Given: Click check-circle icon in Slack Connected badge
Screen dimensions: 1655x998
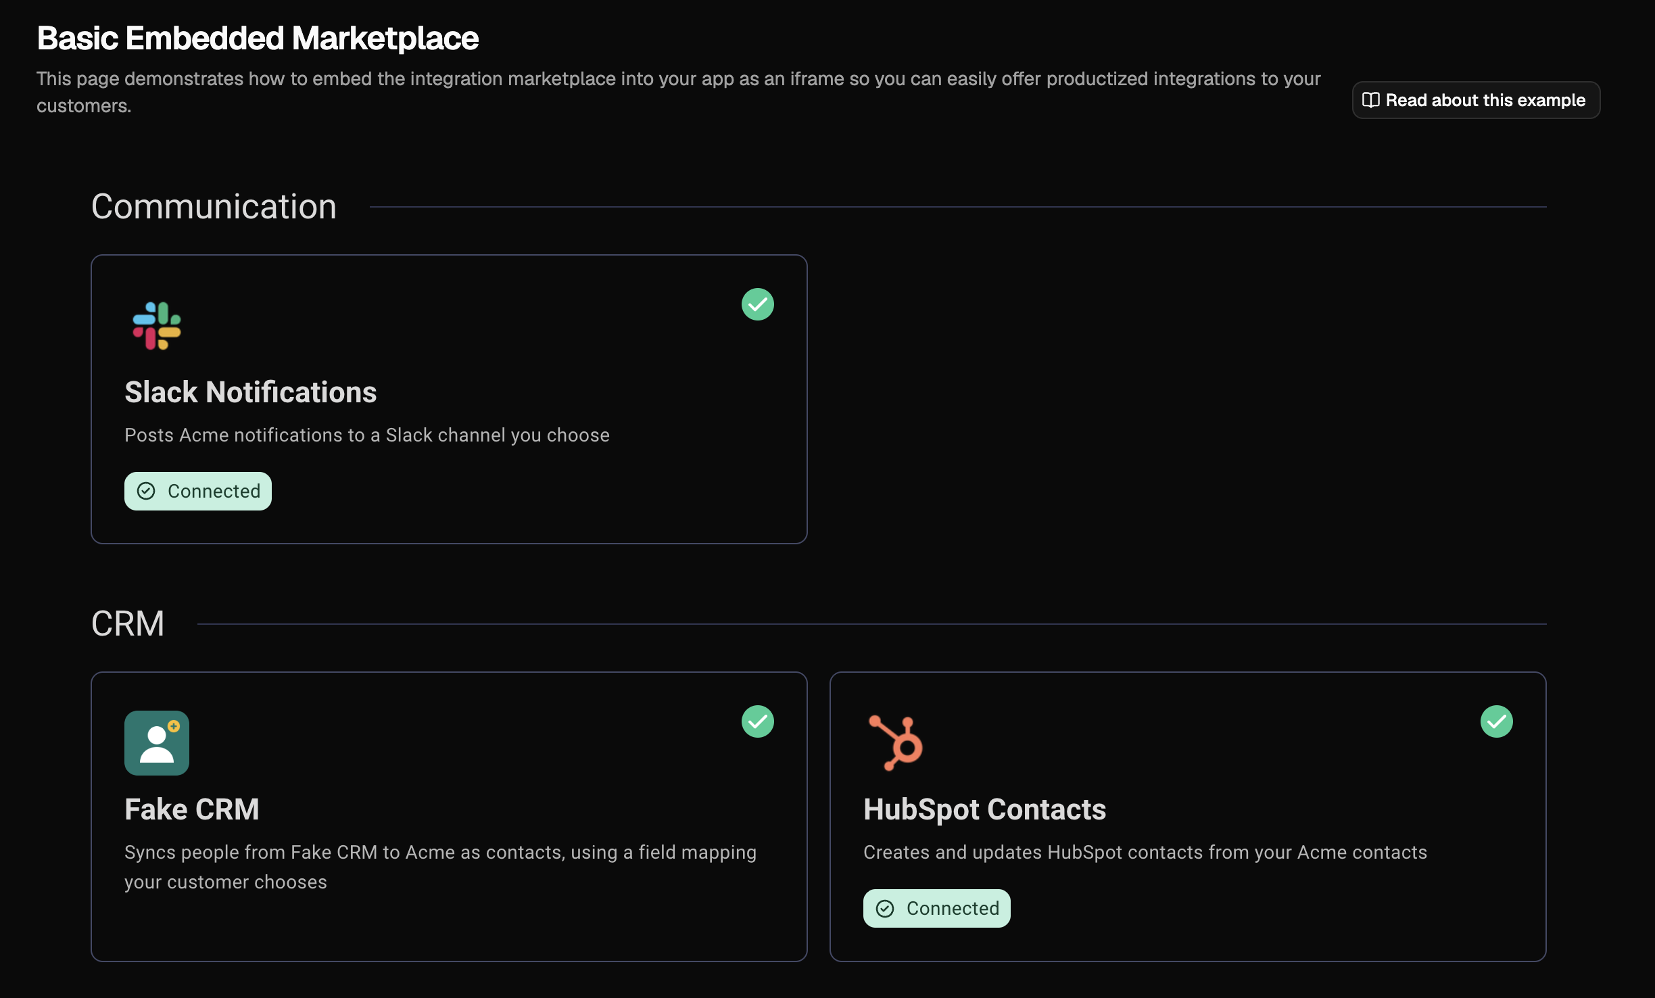Looking at the screenshot, I should 146,491.
